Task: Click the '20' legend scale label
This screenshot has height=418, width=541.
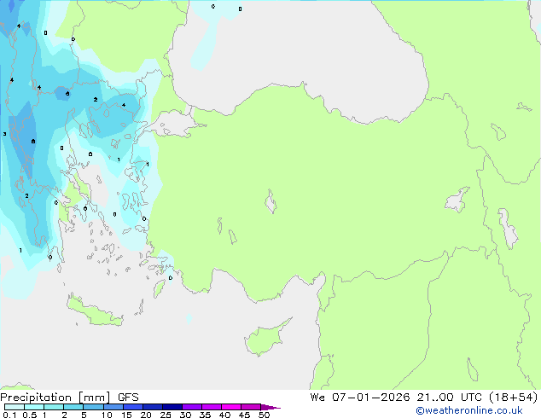Action: [146, 415]
